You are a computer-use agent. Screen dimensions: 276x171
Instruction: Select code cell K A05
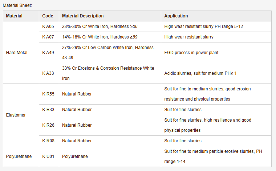coord(48,27)
